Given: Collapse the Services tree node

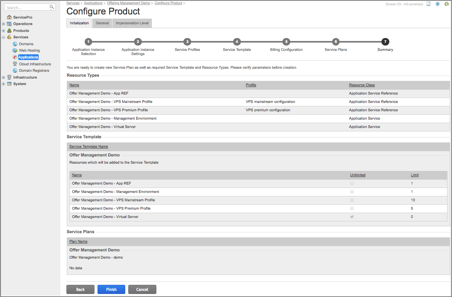Looking at the screenshot, I should [x=3, y=37].
